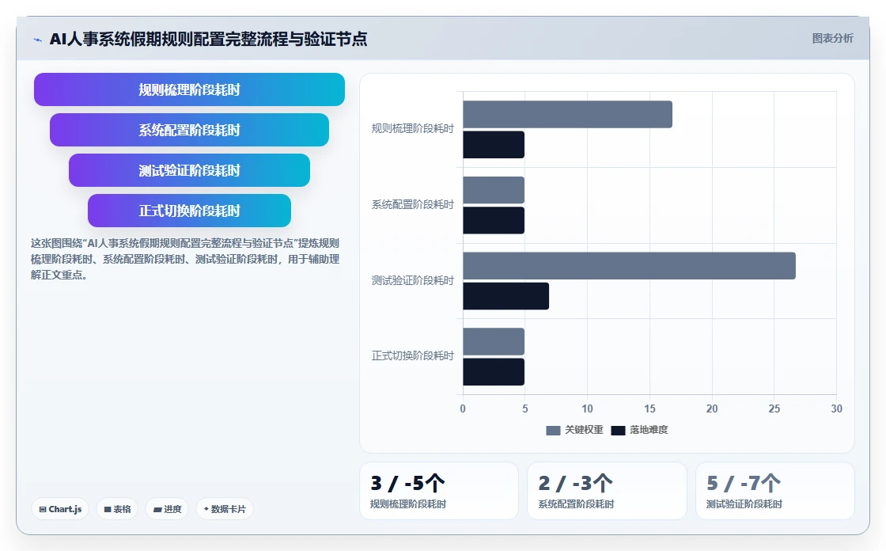886x551 pixels.
Task: Click the x-axis tick value 25
Action: (774, 408)
